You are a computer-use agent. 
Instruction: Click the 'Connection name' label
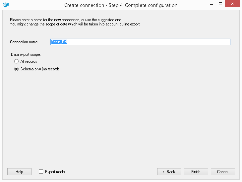(x=24, y=42)
